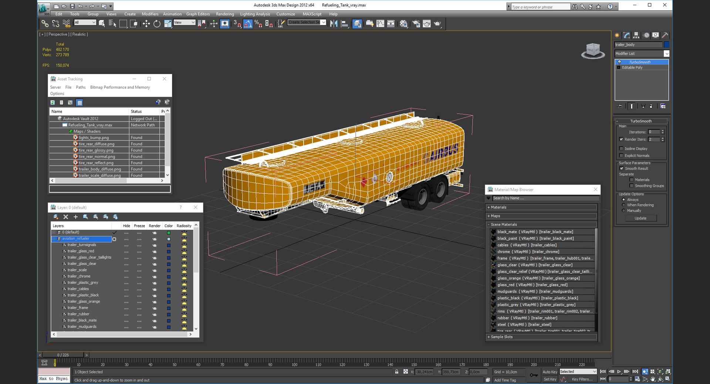Open the Rendering menu
The image size is (710, 384).
pos(225,14)
